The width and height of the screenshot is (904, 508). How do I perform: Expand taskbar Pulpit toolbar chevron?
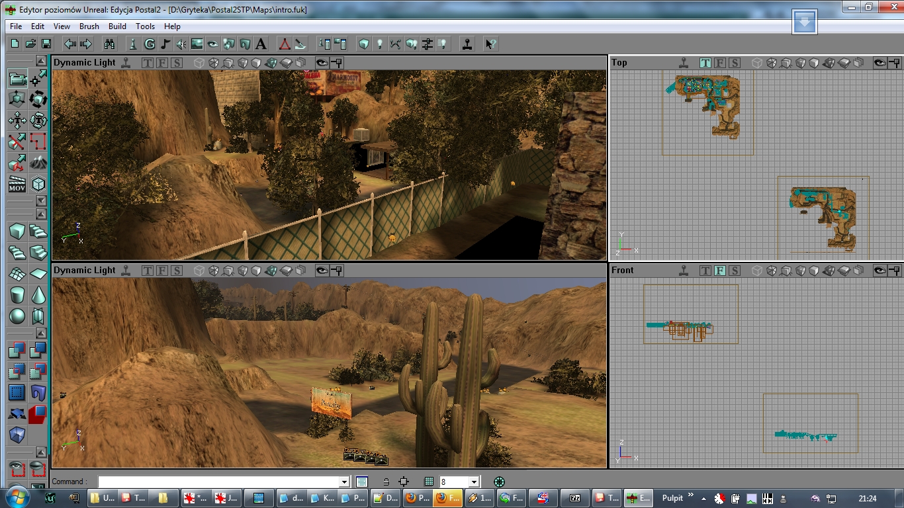[691, 495]
